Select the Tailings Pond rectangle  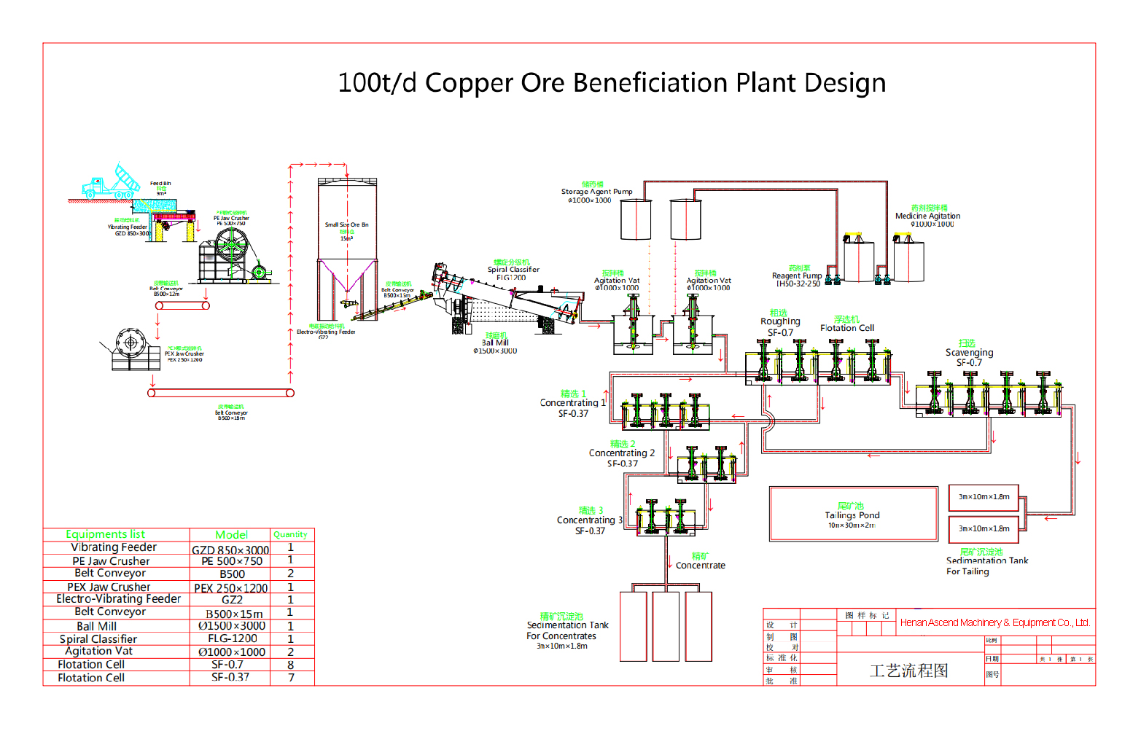coord(853,515)
